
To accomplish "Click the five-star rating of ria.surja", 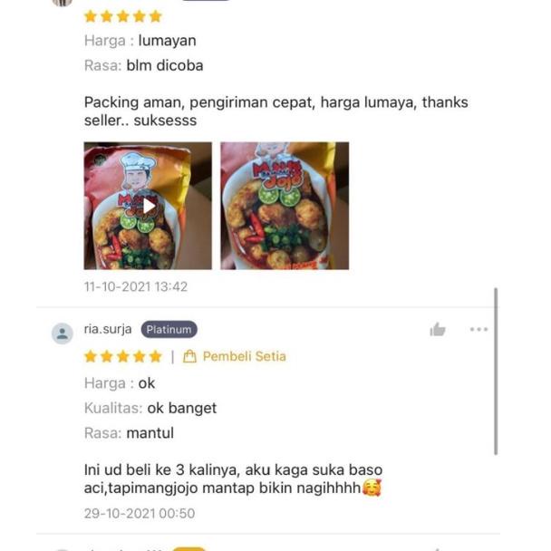I will 123,356.
